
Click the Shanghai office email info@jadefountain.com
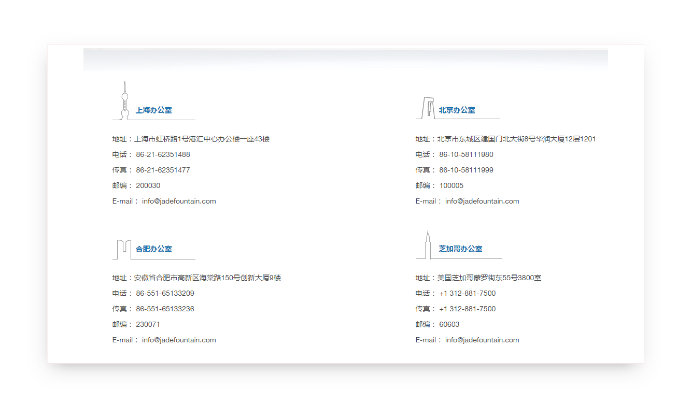pos(179,201)
